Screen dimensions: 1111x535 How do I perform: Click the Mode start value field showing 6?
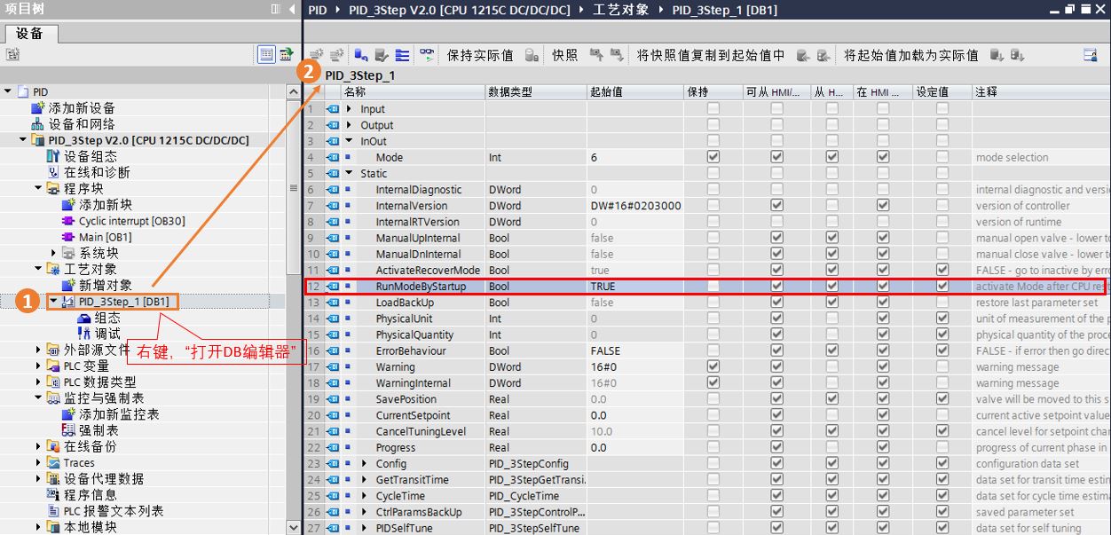[x=634, y=157]
